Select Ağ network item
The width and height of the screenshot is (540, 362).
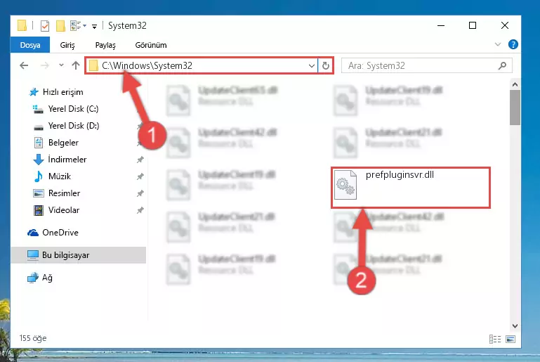[47, 278]
